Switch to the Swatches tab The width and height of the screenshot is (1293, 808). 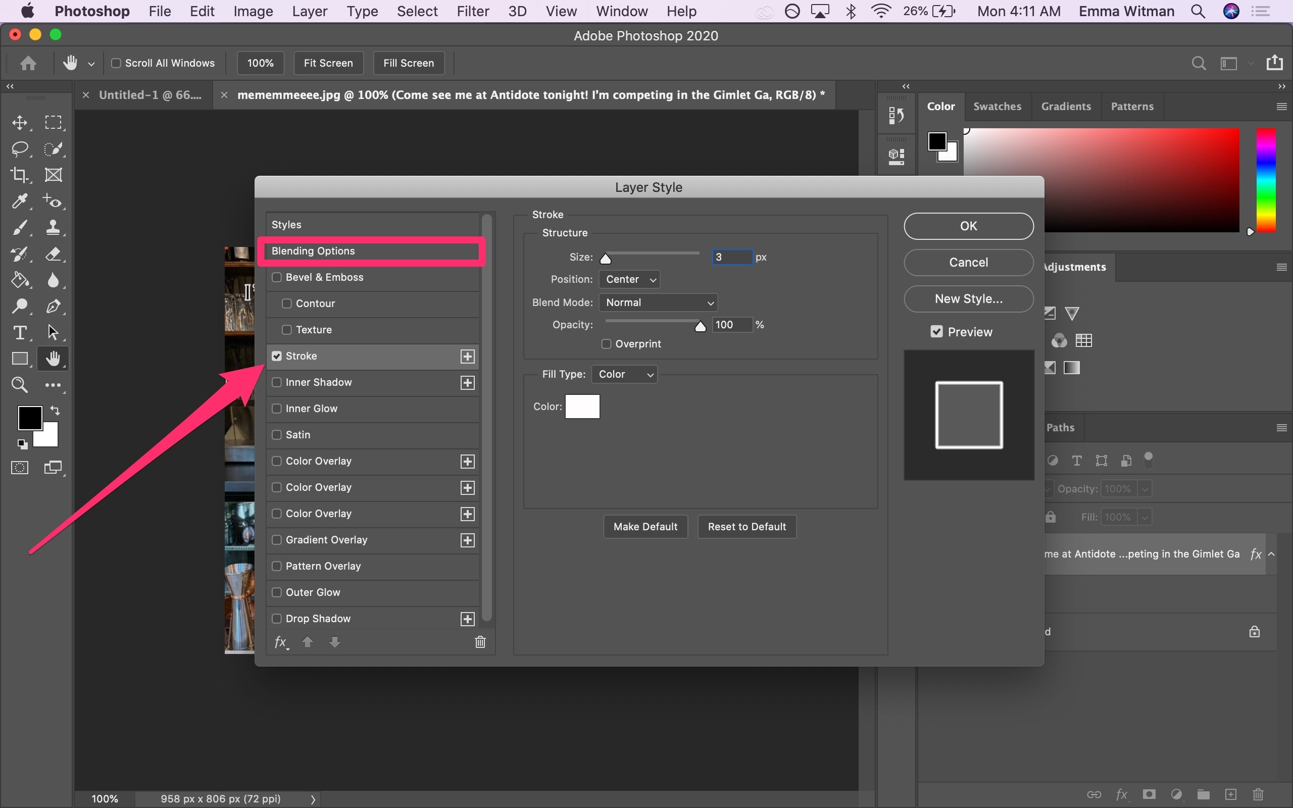(x=997, y=107)
